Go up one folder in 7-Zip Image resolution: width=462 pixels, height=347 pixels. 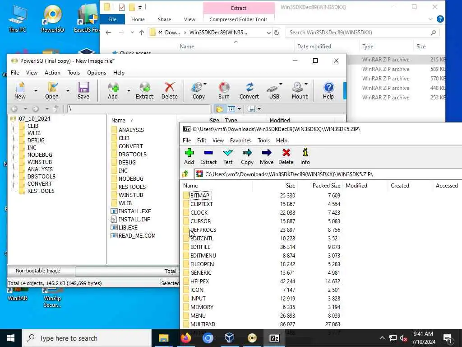185,174
